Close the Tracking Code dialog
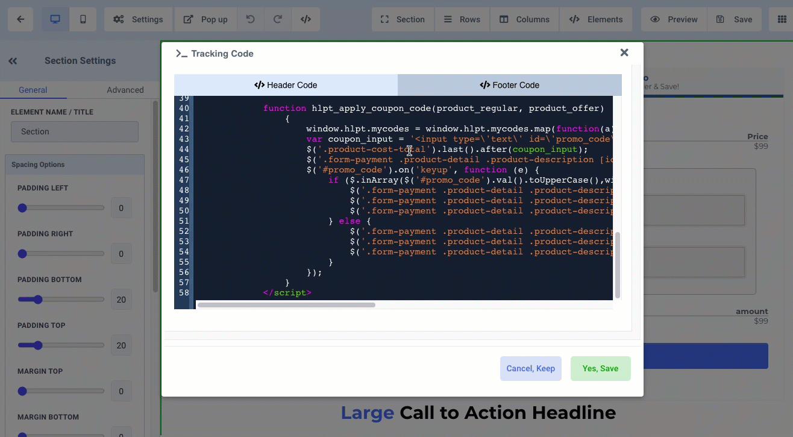The image size is (793, 437). pos(624,53)
